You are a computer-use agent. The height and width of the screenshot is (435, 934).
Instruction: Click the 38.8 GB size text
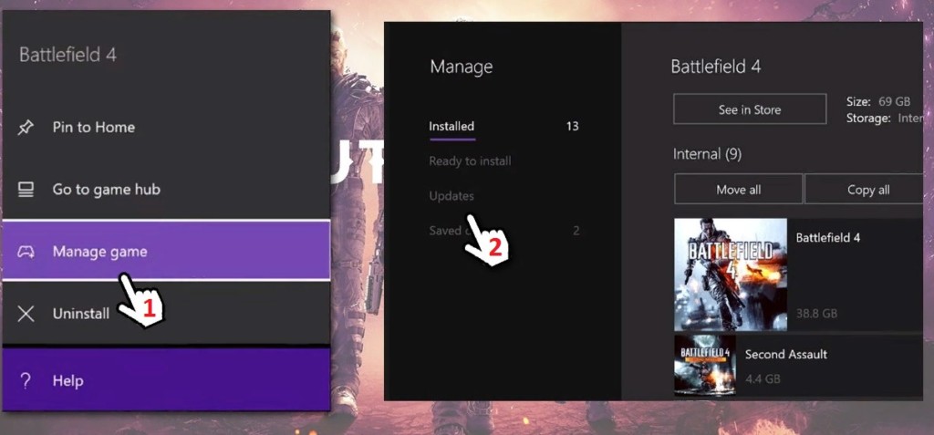click(816, 313)
